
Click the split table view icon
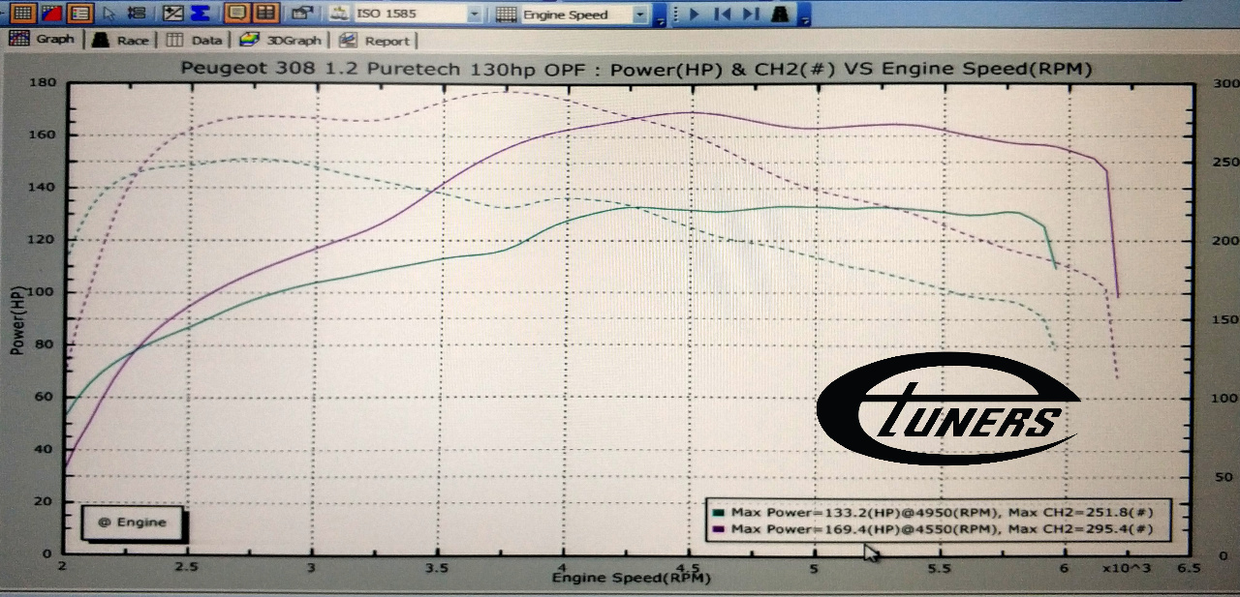(264, 14)
